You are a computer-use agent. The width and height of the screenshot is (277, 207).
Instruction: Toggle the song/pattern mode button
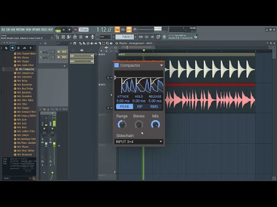click(x=58, y=30)
